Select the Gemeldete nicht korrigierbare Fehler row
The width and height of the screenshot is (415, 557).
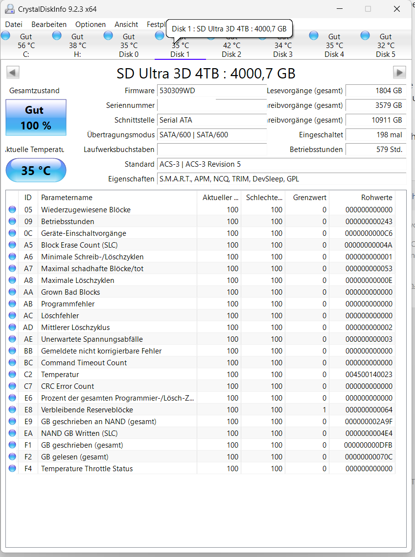point(201,351)
